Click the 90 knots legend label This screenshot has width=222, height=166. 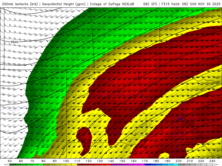[55, 161]
